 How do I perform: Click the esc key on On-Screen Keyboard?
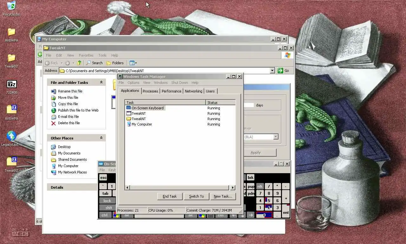click(x=103, y=178)
